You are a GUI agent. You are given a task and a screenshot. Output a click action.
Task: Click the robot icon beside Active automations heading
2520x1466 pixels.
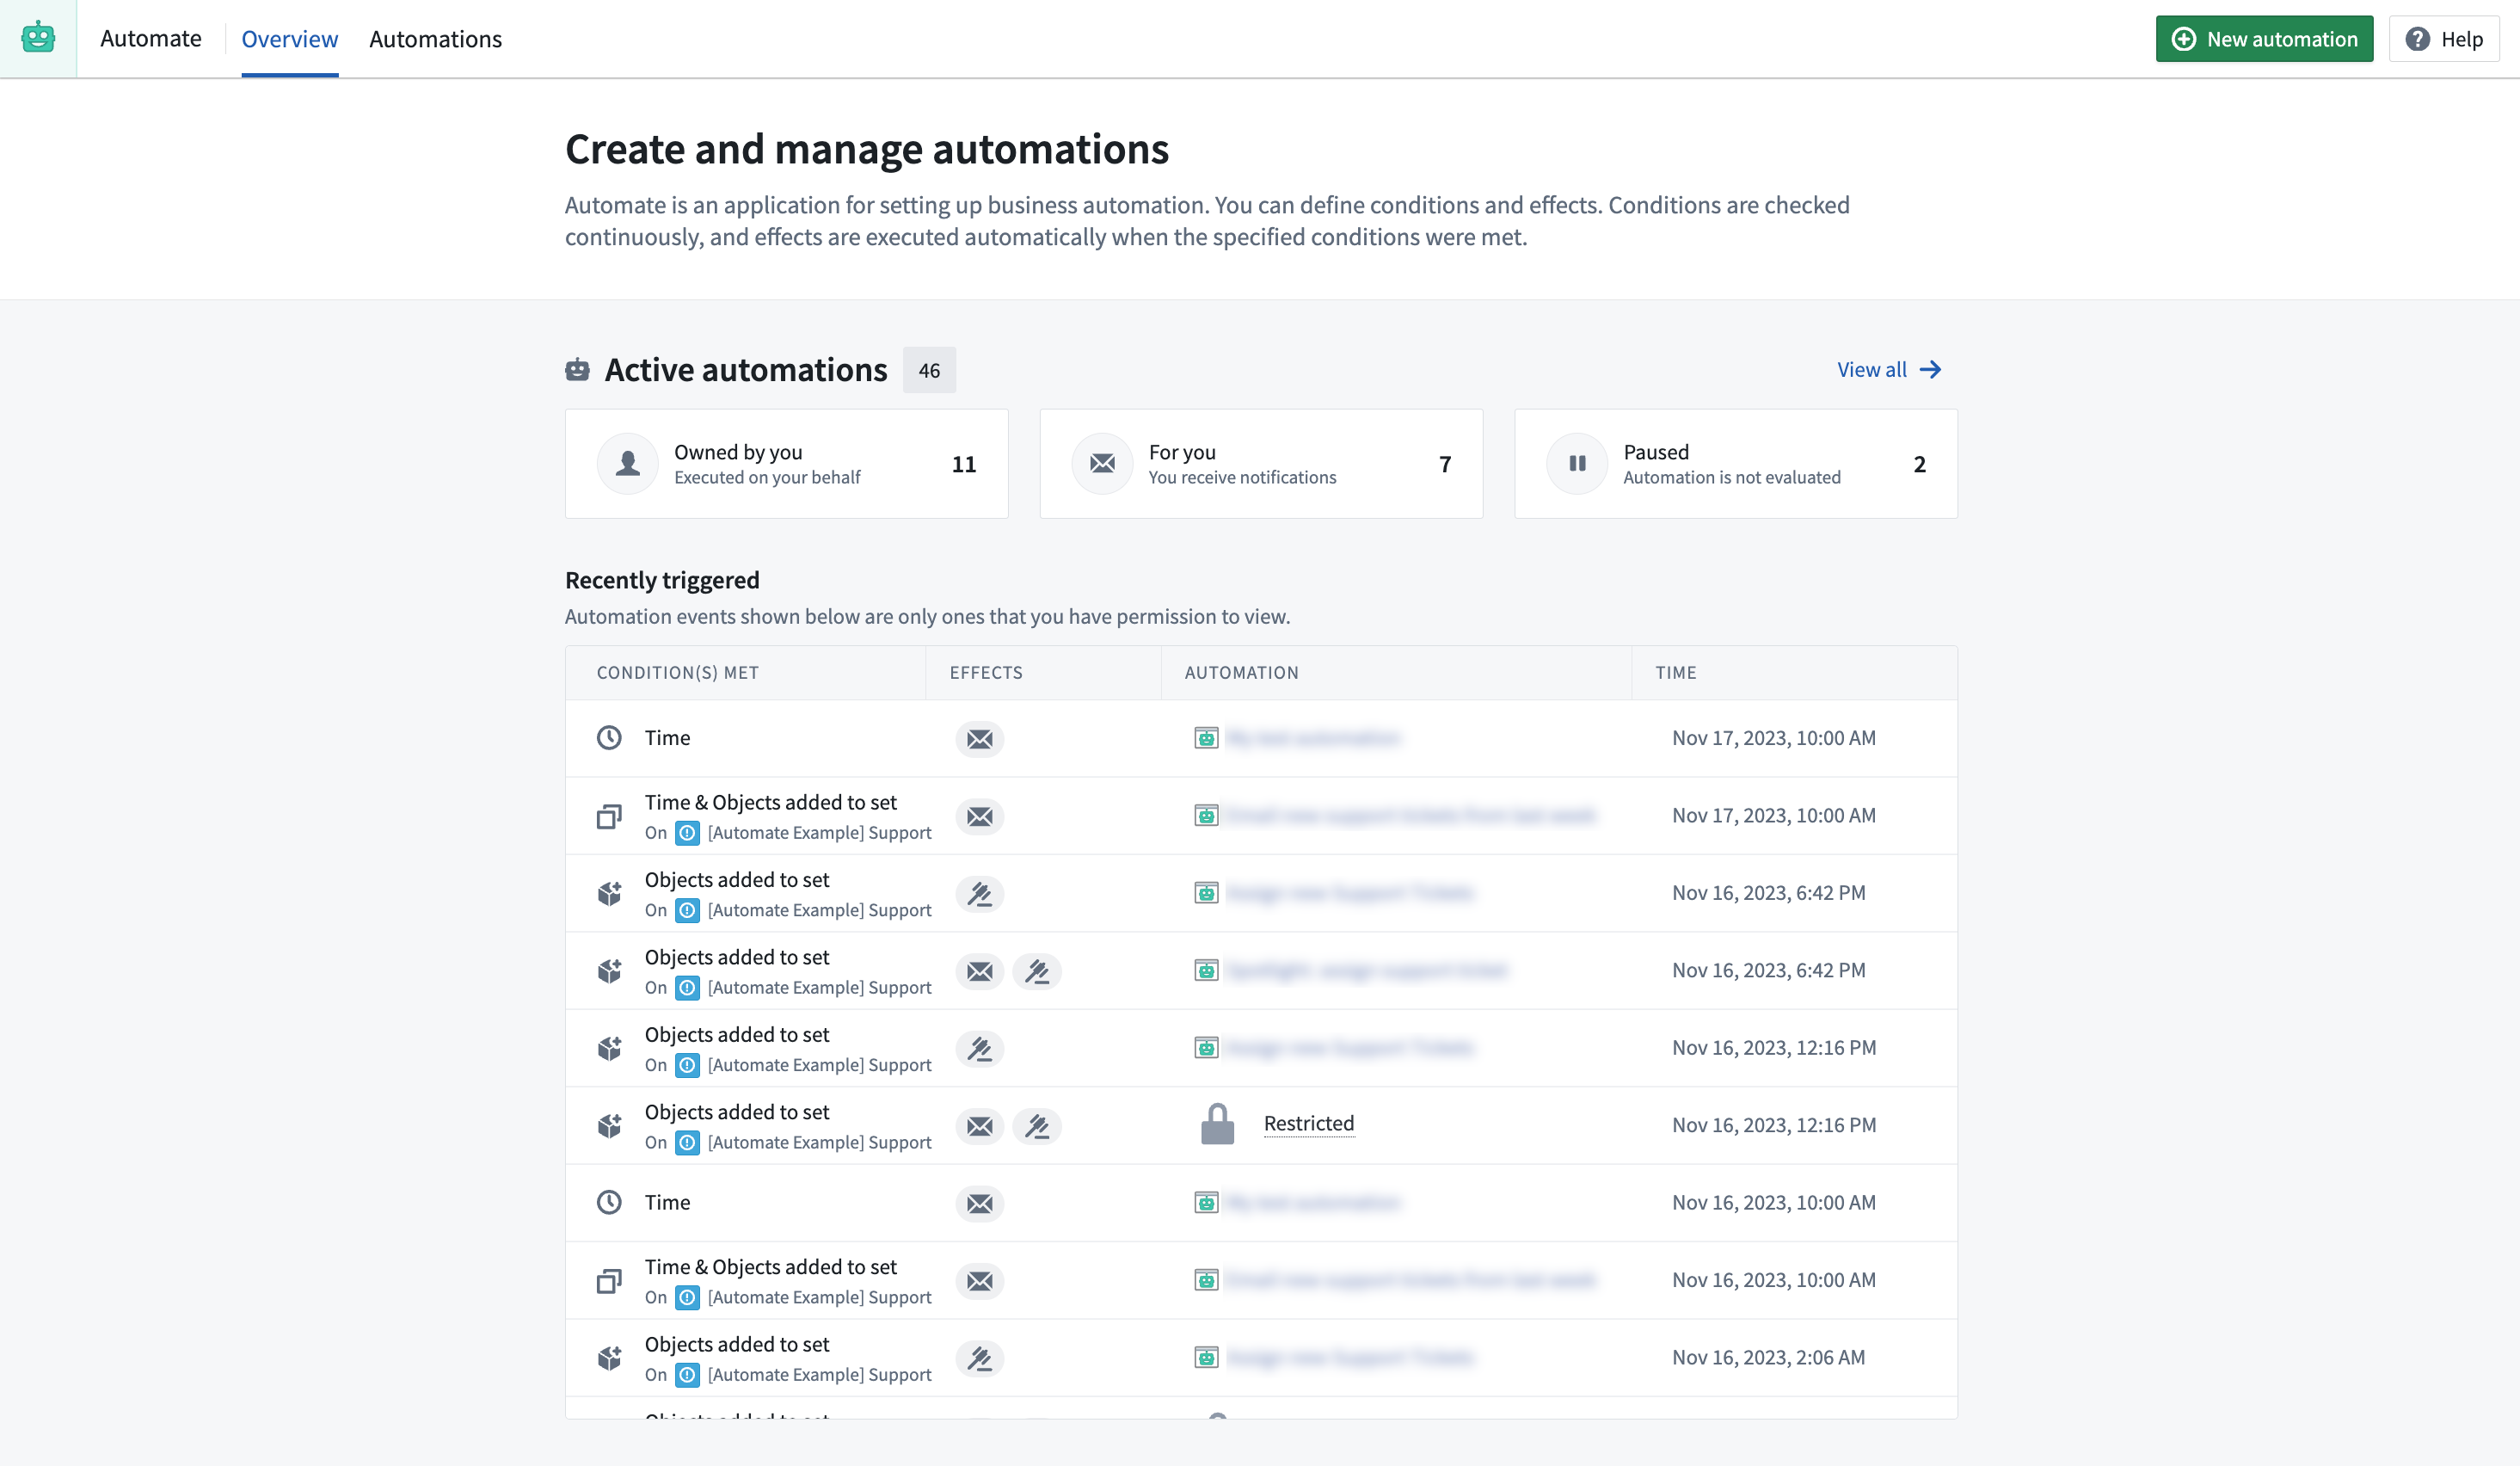pyautogui.click(x=578, y=369)
